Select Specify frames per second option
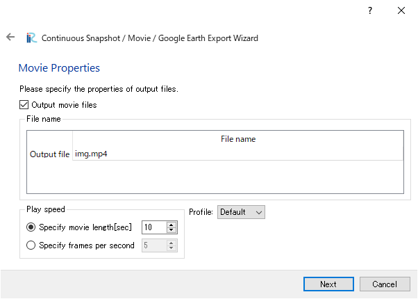Screen dimensions: 418x299 tap(31, 245)
